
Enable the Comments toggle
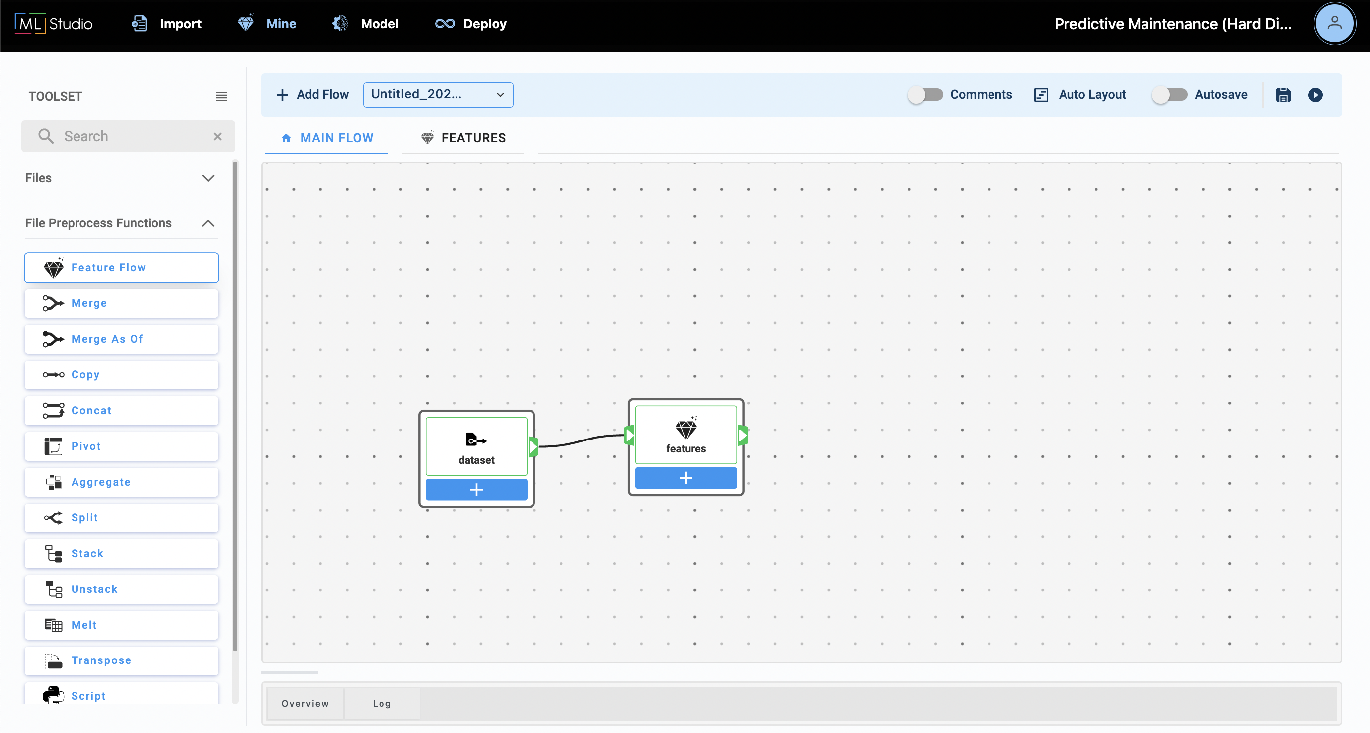click(x=925, y=95)
